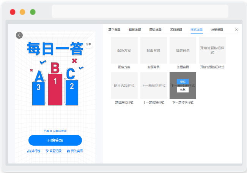Image resolution: width=247 pixels, height=173 pixels.
Task: Switch to the 分享设置 tab
Action: [217, 29]
